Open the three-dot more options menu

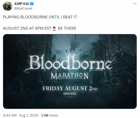[x=135, y=4]
